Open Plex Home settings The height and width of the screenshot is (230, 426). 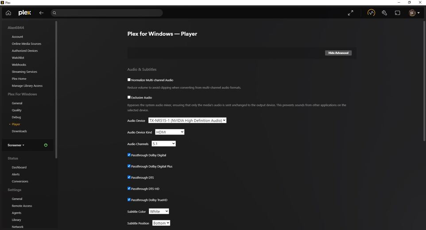click(x=19, y=79)
